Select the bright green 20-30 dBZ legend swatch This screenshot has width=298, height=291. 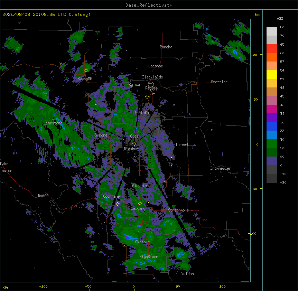272,144
